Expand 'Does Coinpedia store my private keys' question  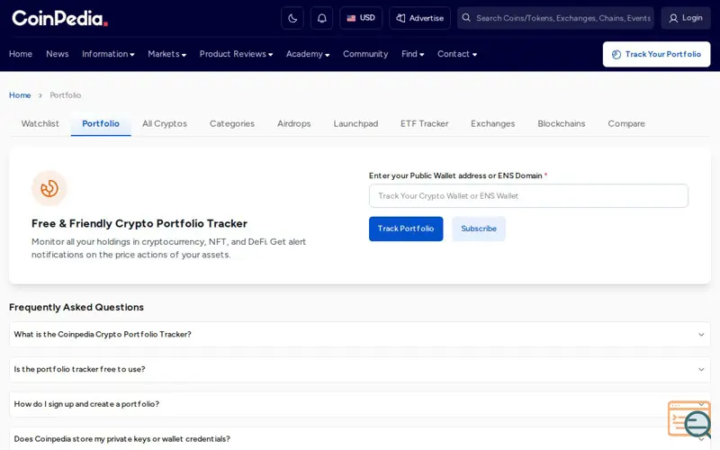(359, 438)
